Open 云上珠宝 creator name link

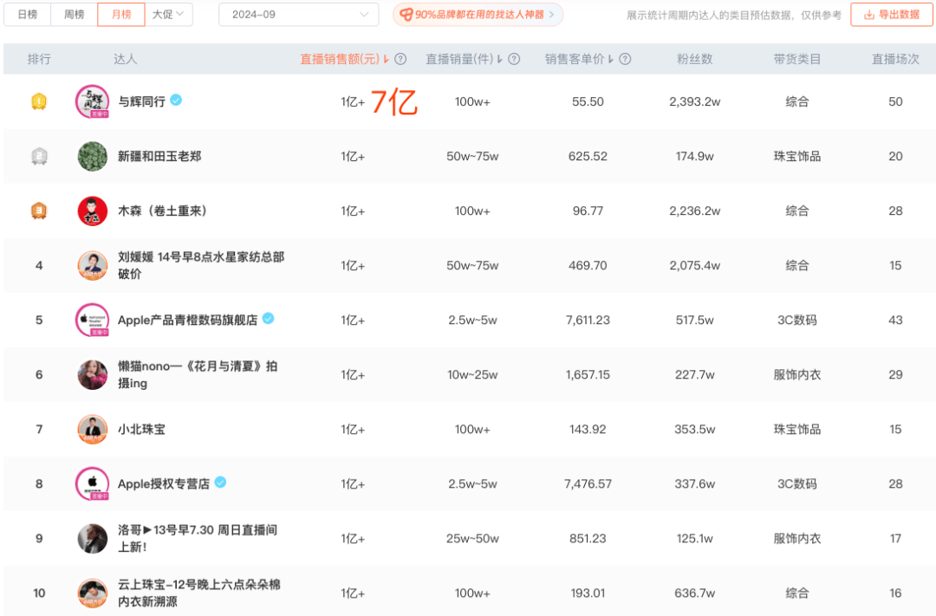pyautogui.click(x=199, y=593)
